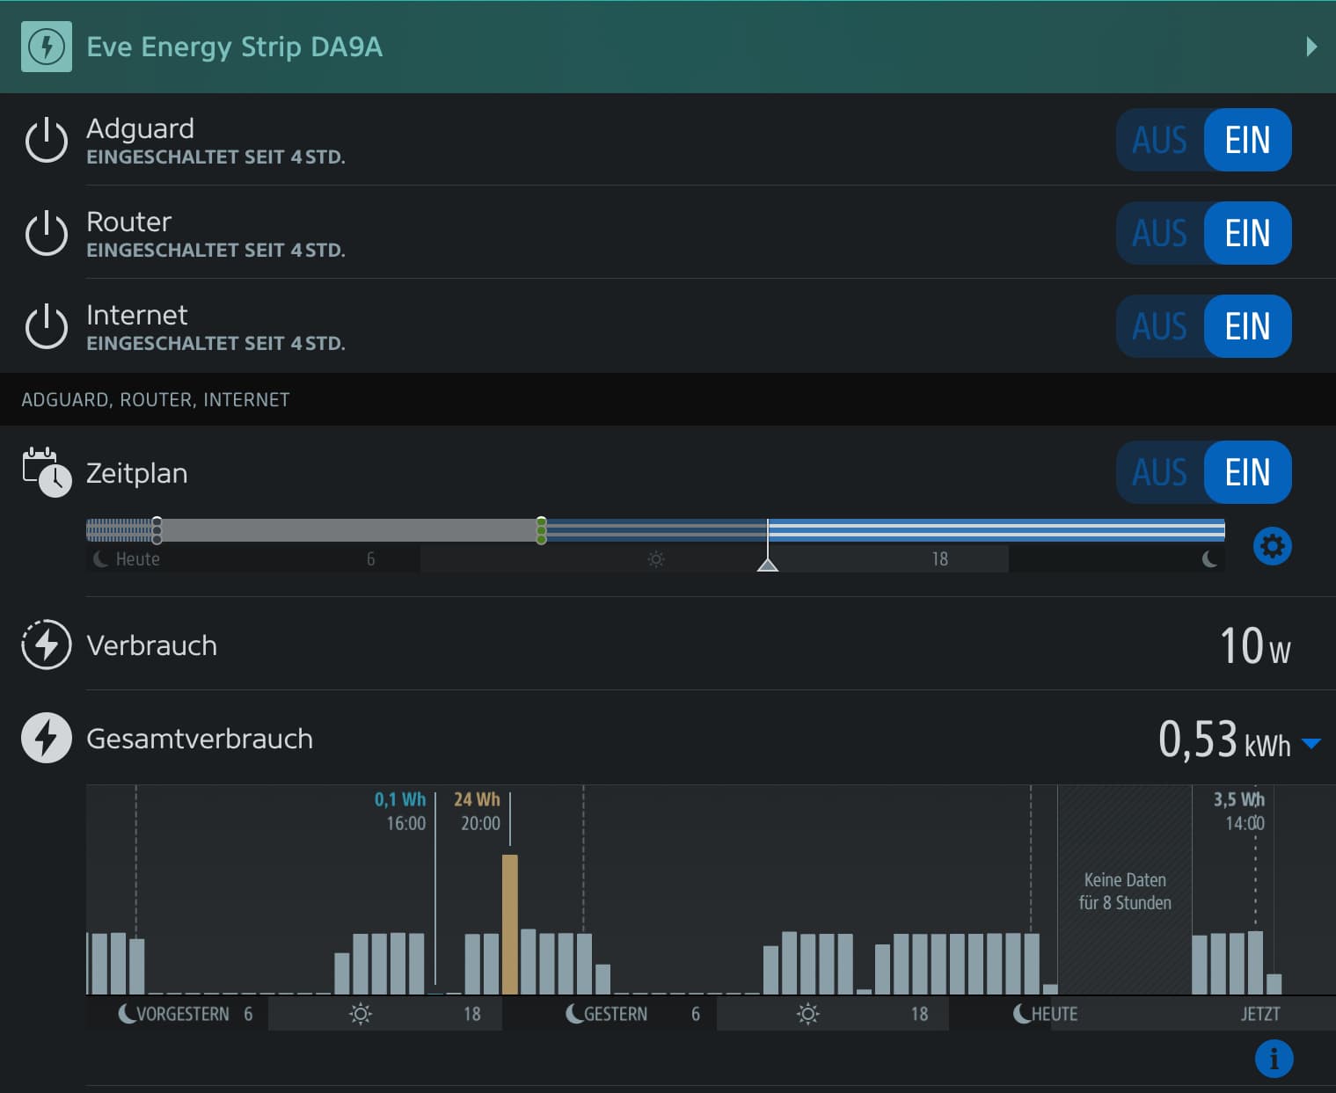
Task: Click the schedule timeline current-time marker
Action: tap(768, 563)
